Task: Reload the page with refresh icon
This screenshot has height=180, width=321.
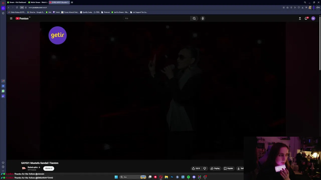Action: 17,7
